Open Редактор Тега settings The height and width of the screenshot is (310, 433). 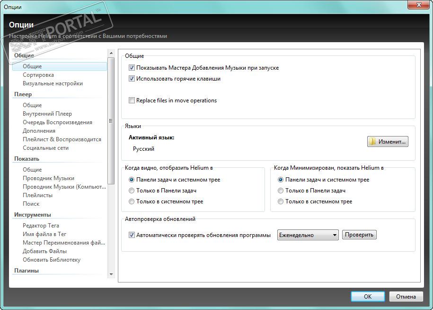[41, 225]
